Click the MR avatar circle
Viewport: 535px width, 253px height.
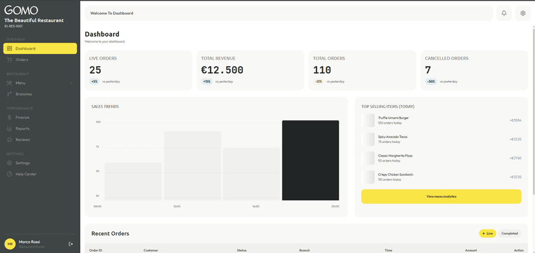(x=10, y=244)
